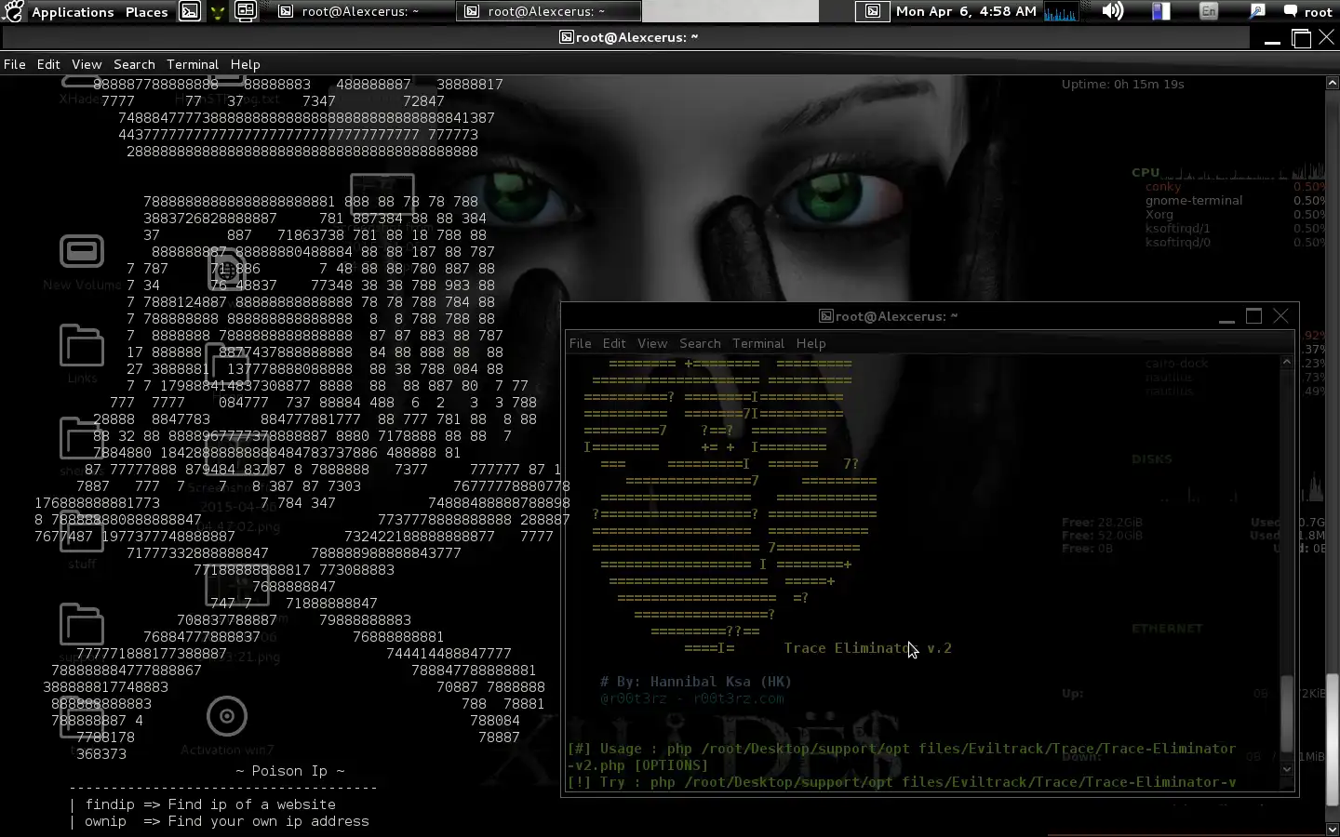Screen dimensions: 1340x837
Task: Close the small terminal window
Action: click(x=1281, y=316)
